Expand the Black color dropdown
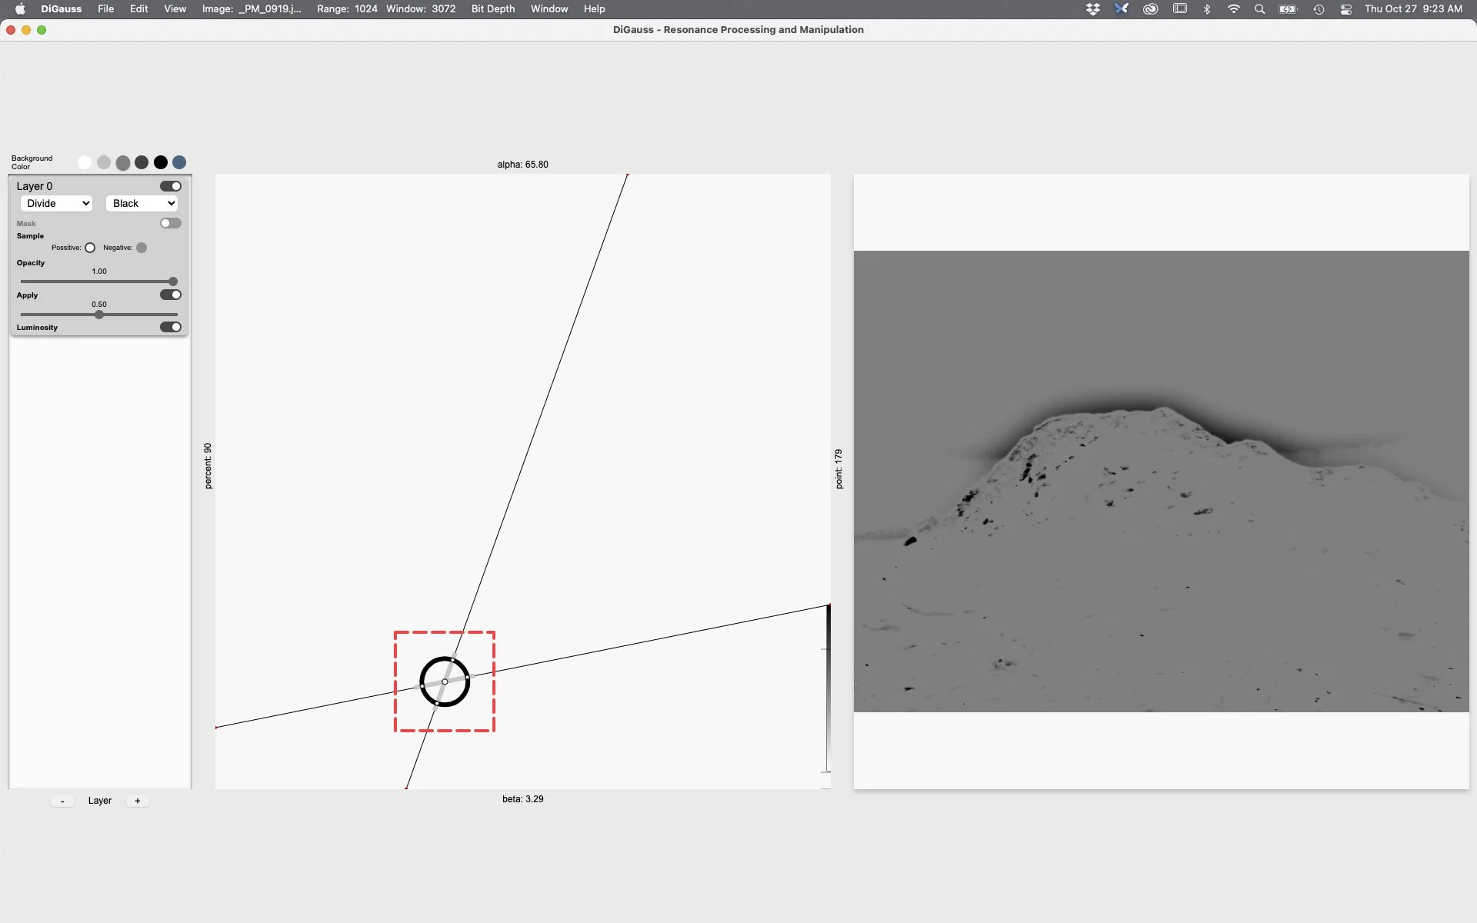Image resolution: width=1477 pixels, height=923 pixels. 142,203
